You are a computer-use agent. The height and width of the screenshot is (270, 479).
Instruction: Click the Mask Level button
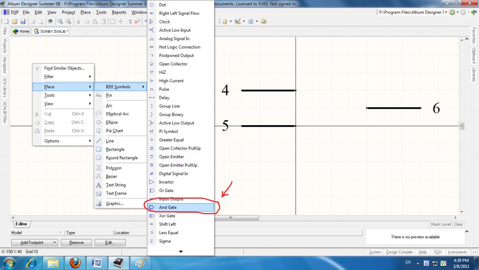pos(441,224)
